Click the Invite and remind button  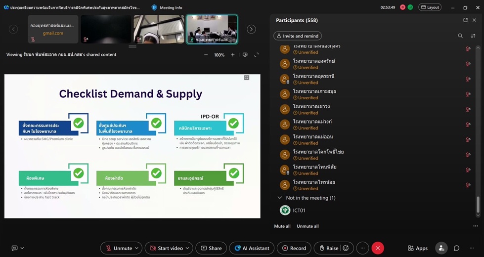click(x=298, y=36)
